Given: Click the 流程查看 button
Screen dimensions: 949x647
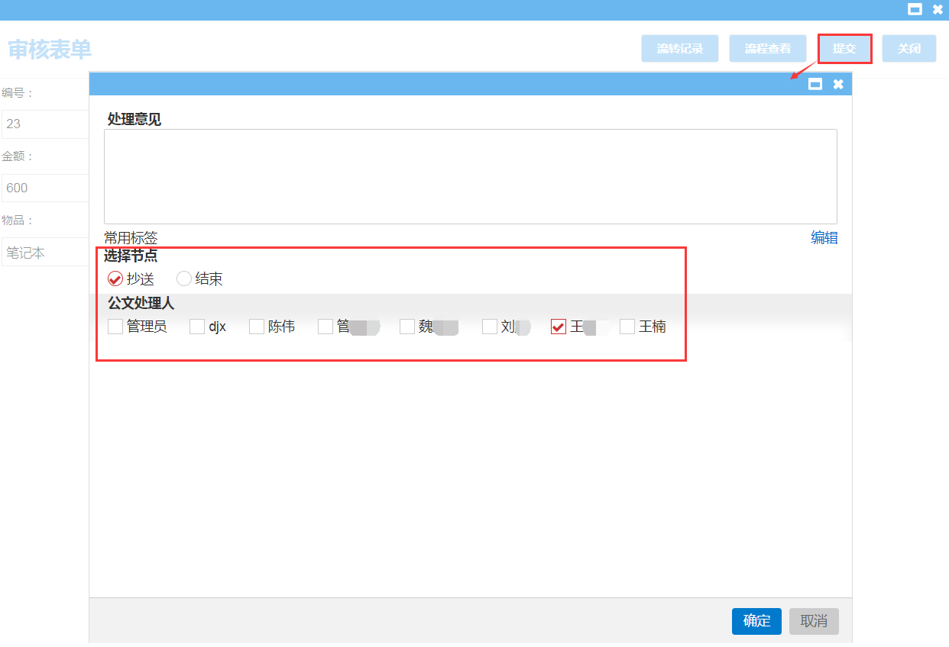Looking at the screenshot, I should (x=767, y=48).
